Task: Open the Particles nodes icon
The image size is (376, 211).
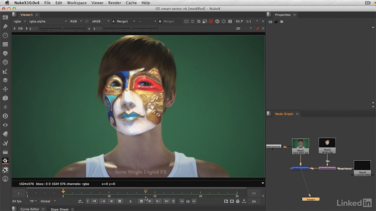Action: [x=5, y=107]
